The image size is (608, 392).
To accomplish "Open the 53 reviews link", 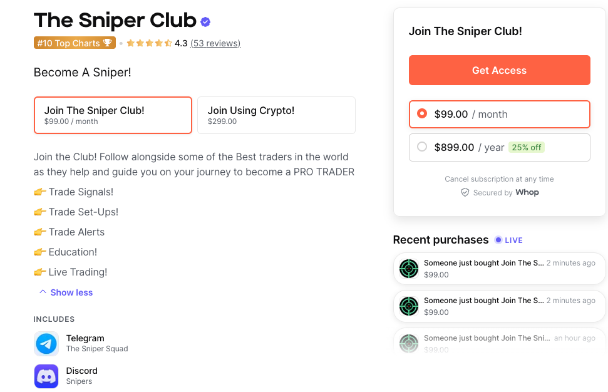I will [x=215, y=43].
